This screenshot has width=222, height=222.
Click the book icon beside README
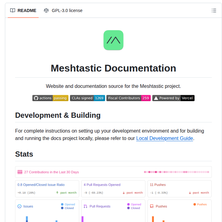click(13, 10)
